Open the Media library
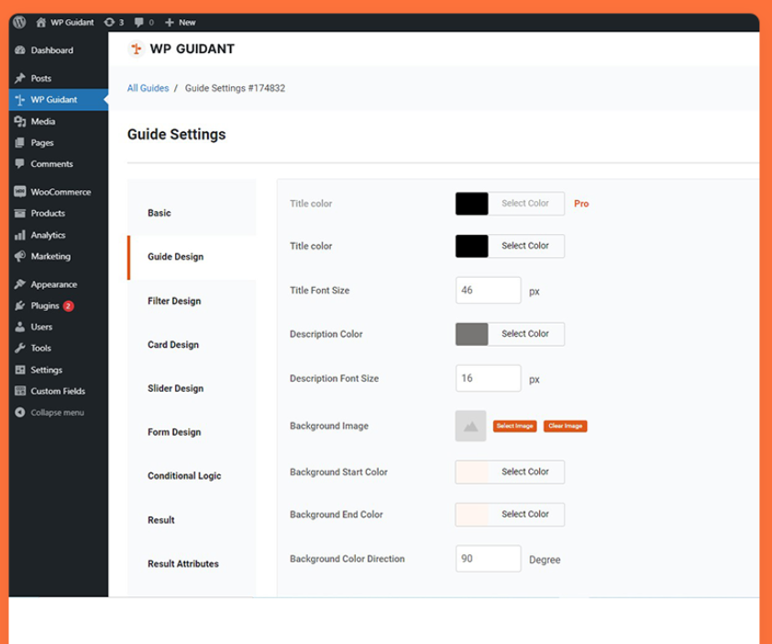The image size is (772, 644). pos(44,121)
